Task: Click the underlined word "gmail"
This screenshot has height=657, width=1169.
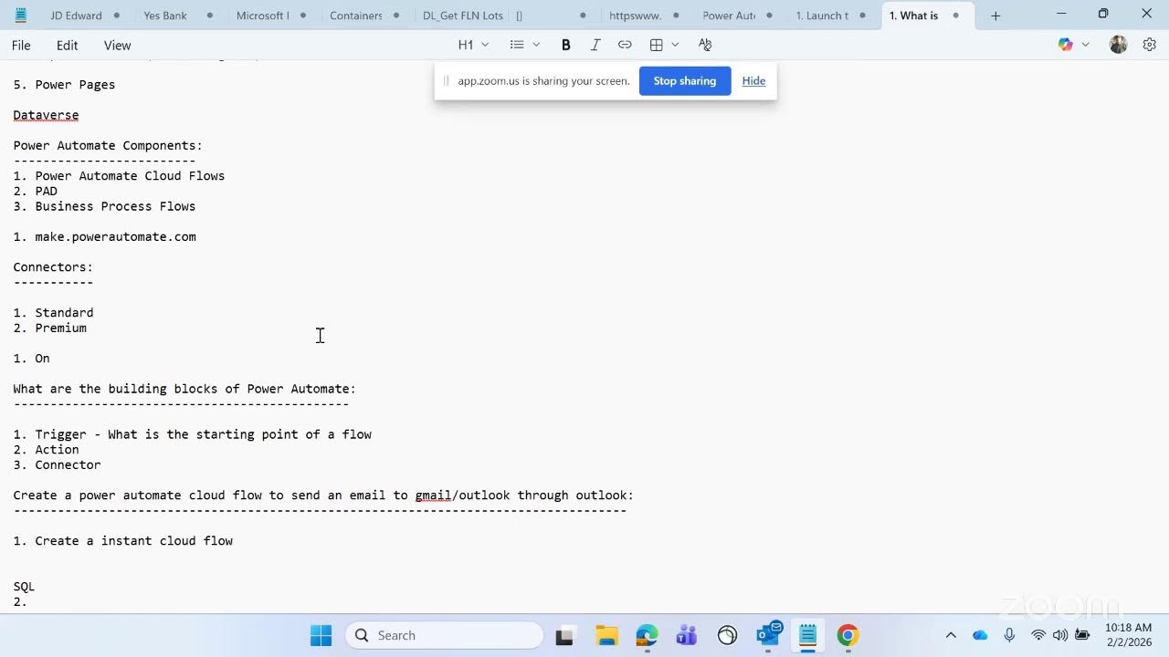Action: click(x=433, y=495)
